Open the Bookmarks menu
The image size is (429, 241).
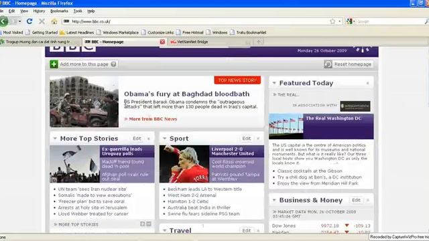(x=59, y=11)
